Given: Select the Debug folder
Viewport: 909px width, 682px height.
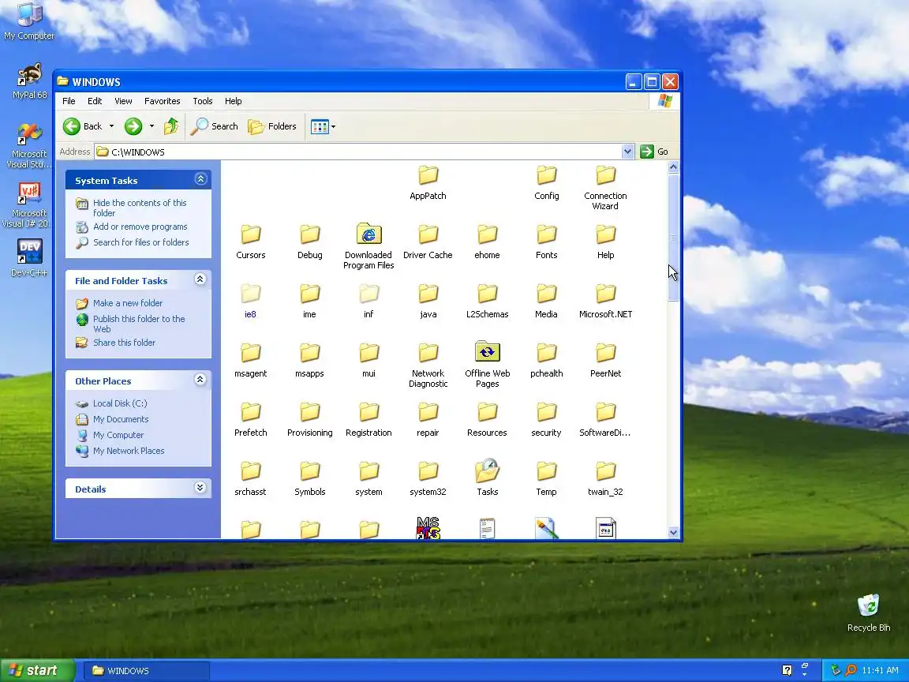Looking at the screenshot, I should (309, 242).
